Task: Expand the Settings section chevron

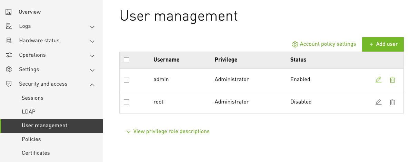Action: pyautogui.click(x=92, y=70)
